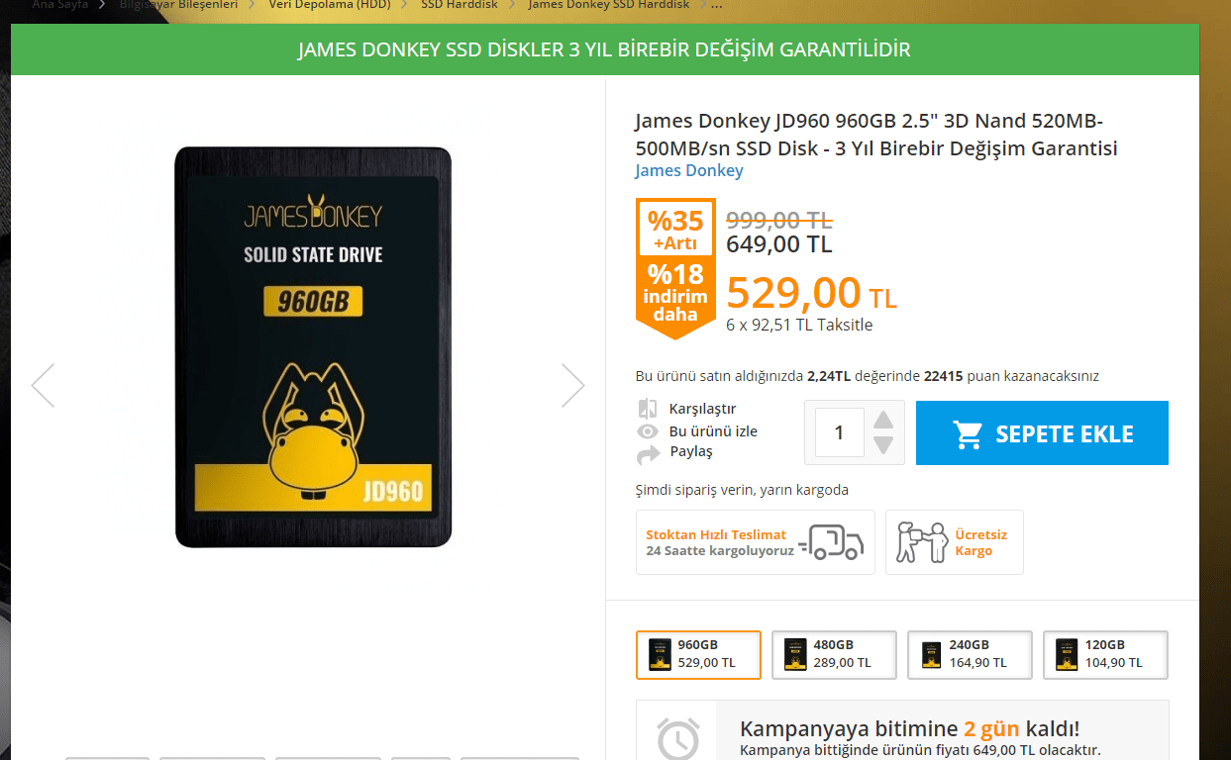Decrease quantity with the down arrow
The image size is (1231, 760).
point(883,445)
